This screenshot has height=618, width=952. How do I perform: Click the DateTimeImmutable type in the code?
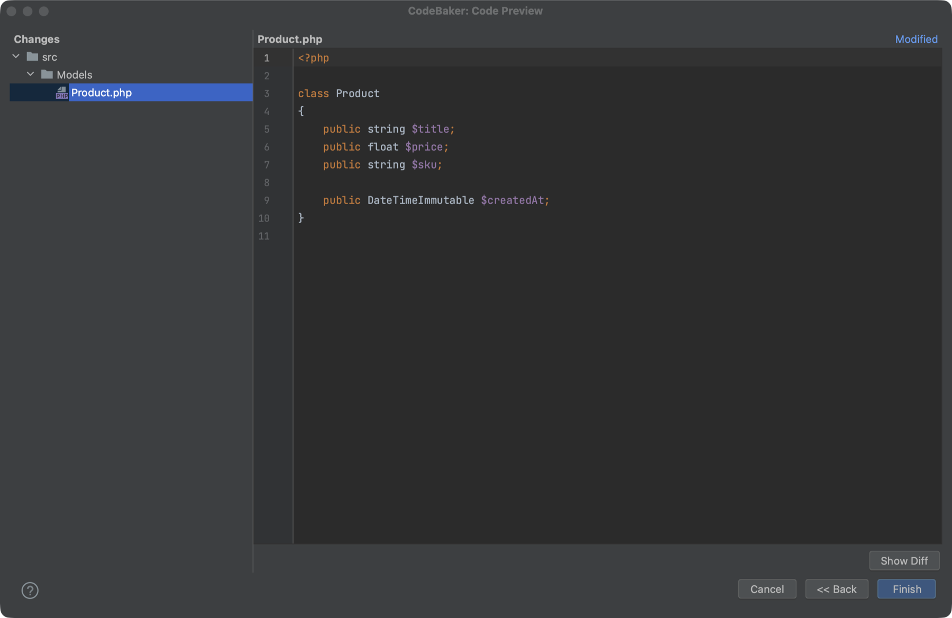coord(420,200)
